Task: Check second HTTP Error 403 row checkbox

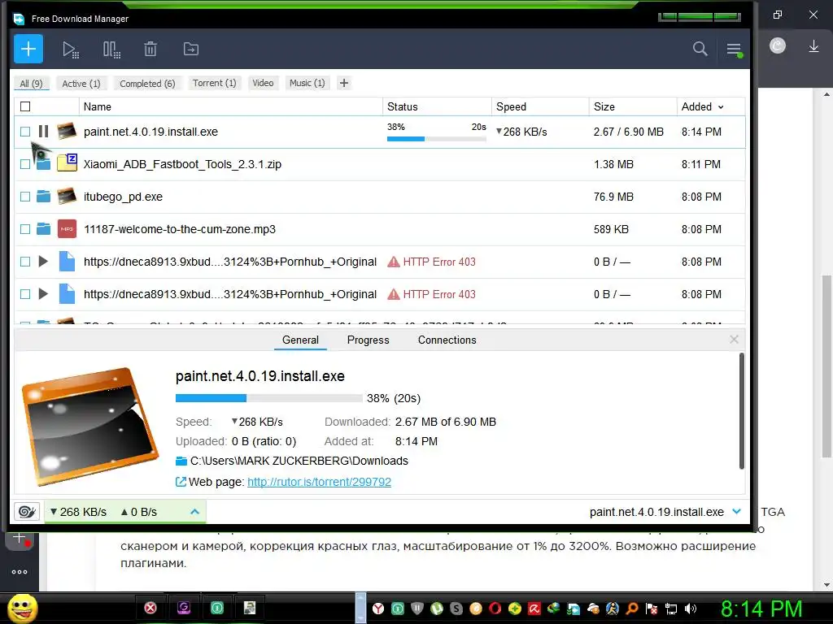Action: coord(25,293)
